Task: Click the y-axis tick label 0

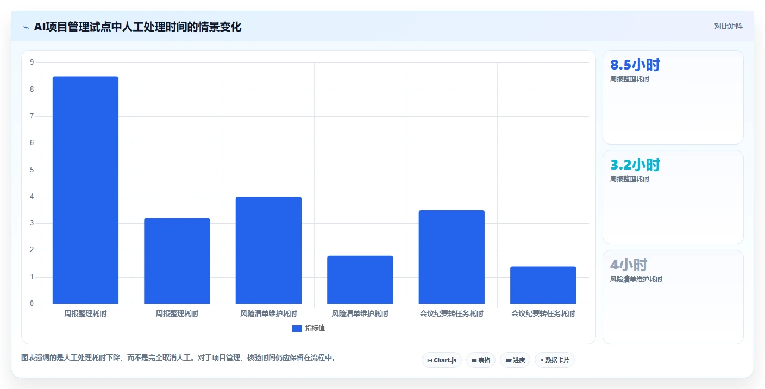Action: pos(32,304)
